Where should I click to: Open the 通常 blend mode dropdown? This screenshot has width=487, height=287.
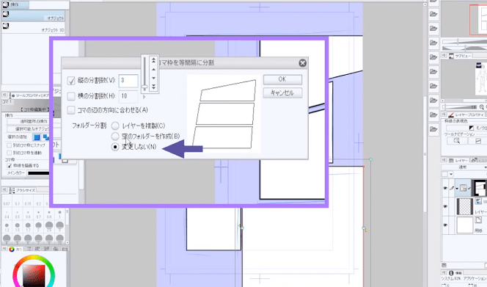[464, 167]
